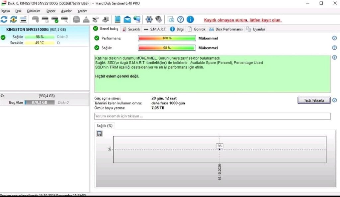Open the Disk menu
Viewport: 340px width, 197px height.
[x=19, y=11]
